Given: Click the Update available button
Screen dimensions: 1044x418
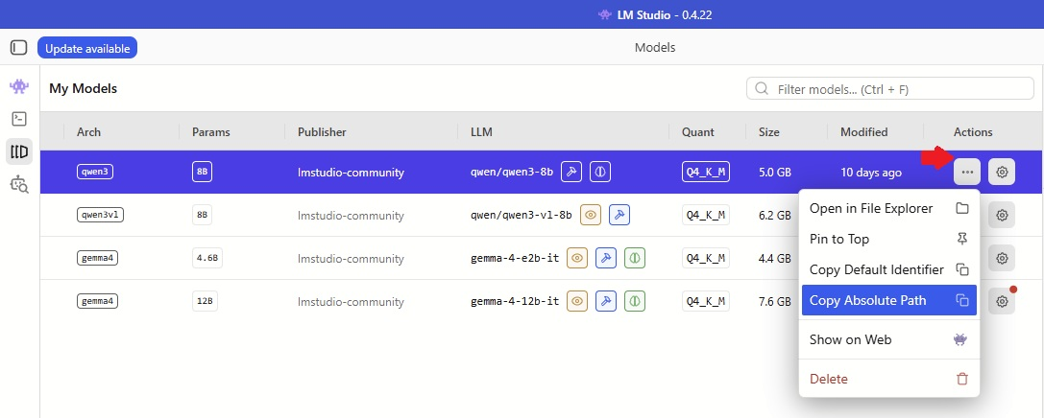Looking at the screenshot, I should [87, 48].
